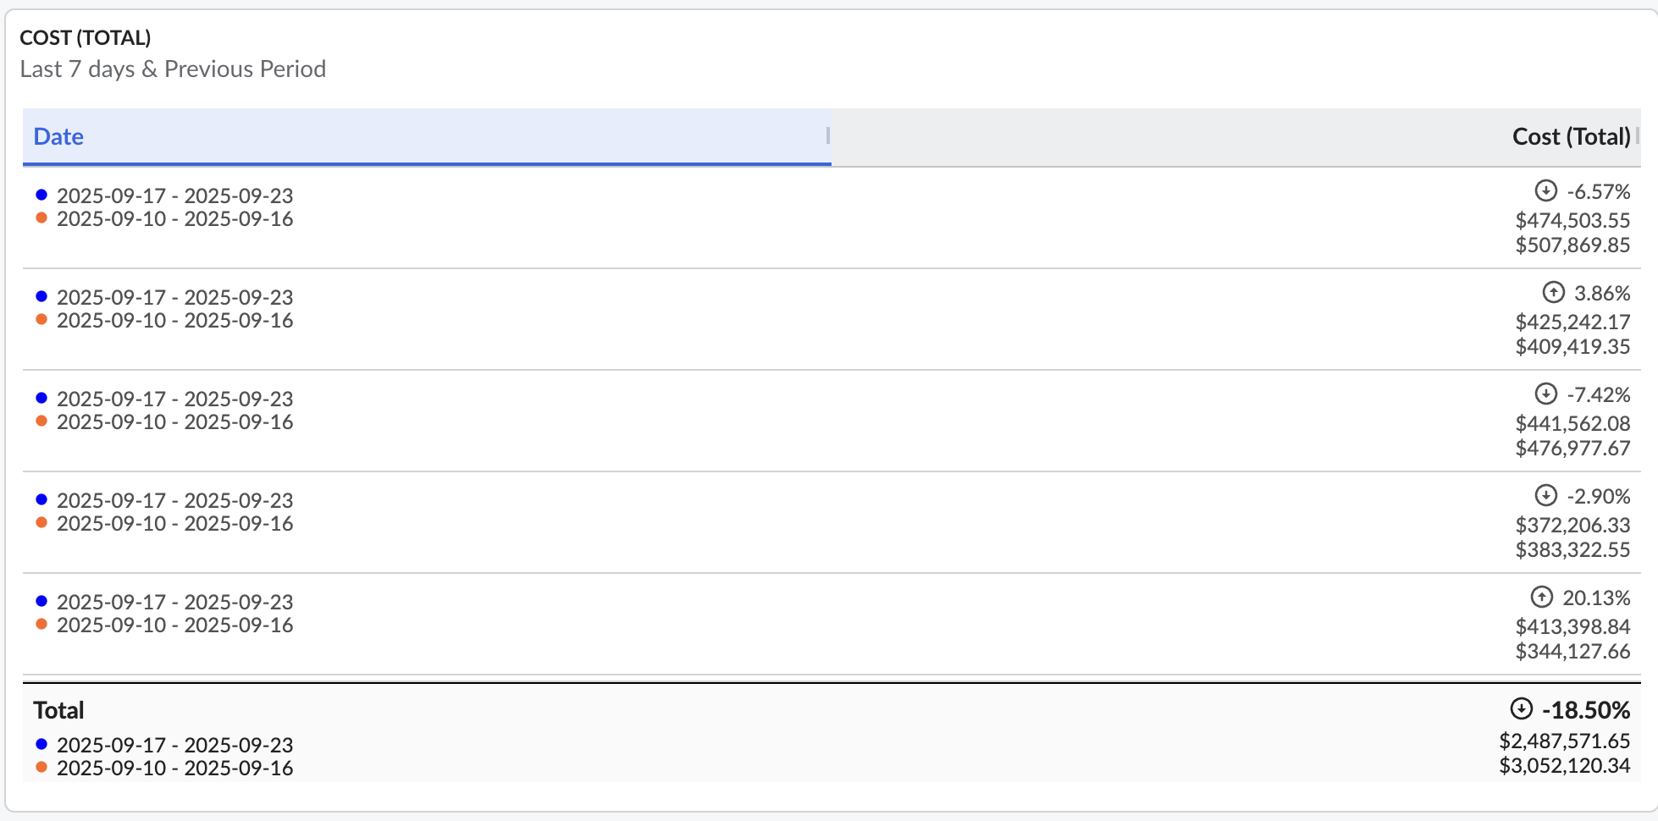Image resolution: width=1658 pixels, height=821 pixels.
Task: Click the $3,052,120.34 previous total value
Action: click(1564, 765)
